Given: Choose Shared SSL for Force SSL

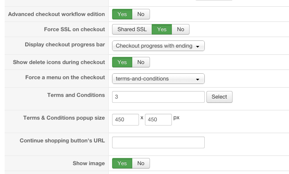Looking at the screenshot, I should coord(132,29).
